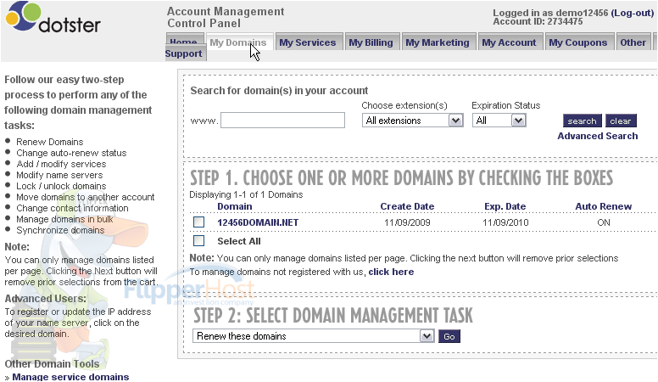Screen dimensions: 658x382
Task: Sort by the Domain column header
Action: (x=235, y=206)
